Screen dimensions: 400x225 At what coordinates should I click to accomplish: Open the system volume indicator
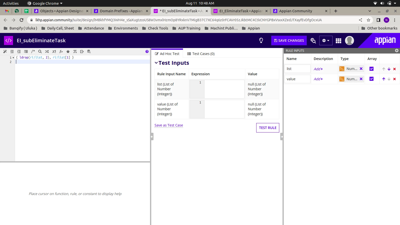click(x=382, y=3)
